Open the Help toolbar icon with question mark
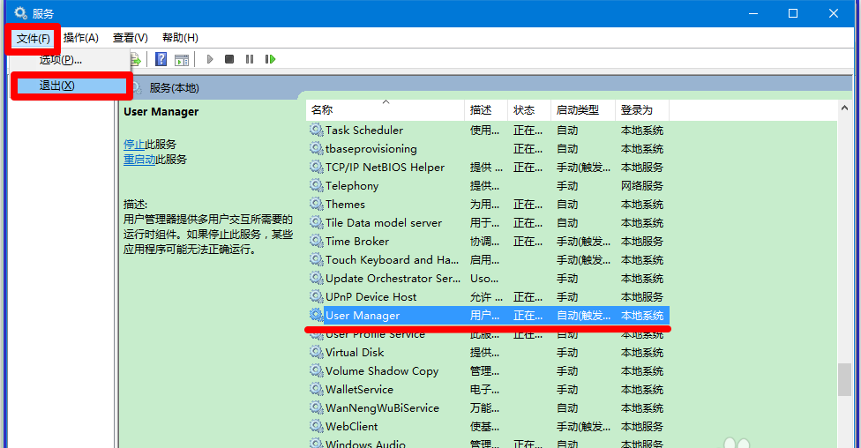Image resolution: width=861 pixels, height=448 pixels. (161, 59)
